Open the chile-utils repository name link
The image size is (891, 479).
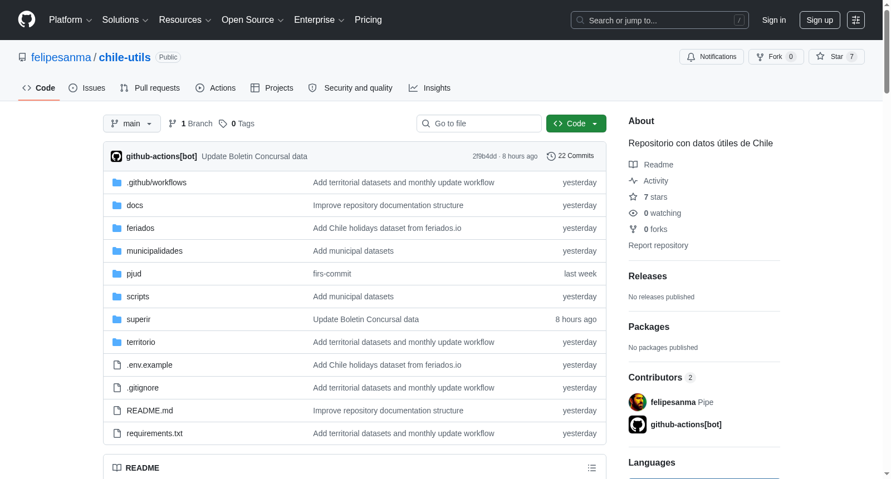125,57
